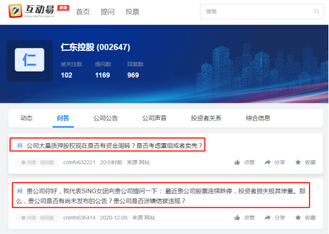Click the 问 badge on SING question
This screenshot has width=329, height=234.
(19, 191)
